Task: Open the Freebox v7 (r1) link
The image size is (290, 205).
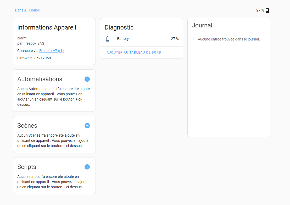Action: point(51,51)
